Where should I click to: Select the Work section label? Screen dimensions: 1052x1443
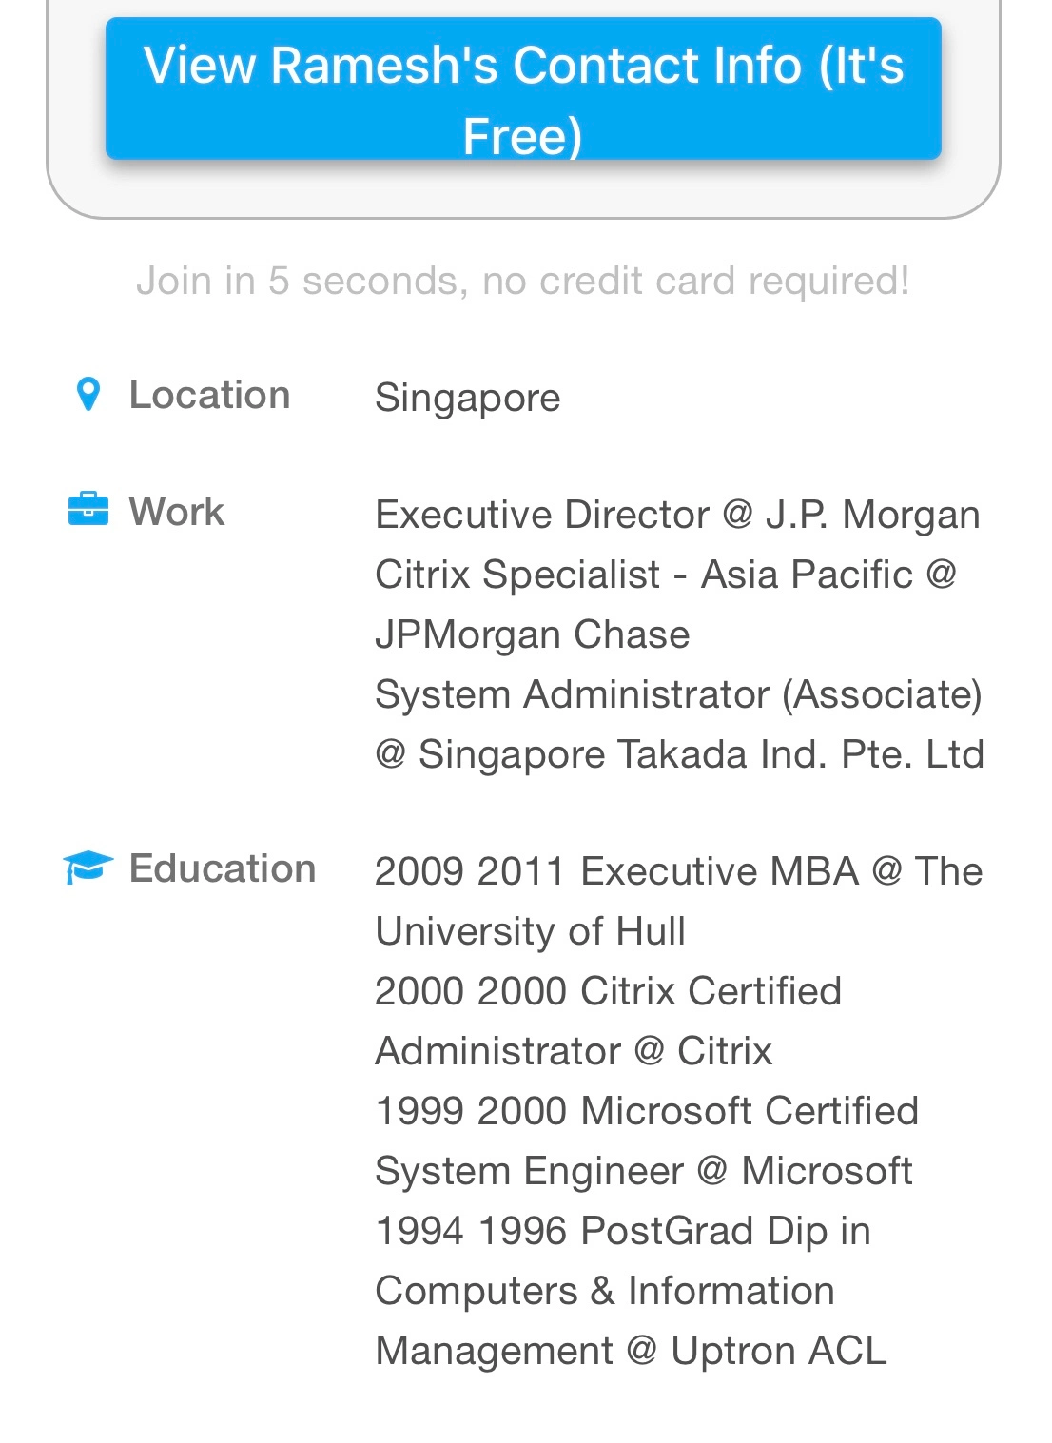pyautogui.click(x=177, y=512)
